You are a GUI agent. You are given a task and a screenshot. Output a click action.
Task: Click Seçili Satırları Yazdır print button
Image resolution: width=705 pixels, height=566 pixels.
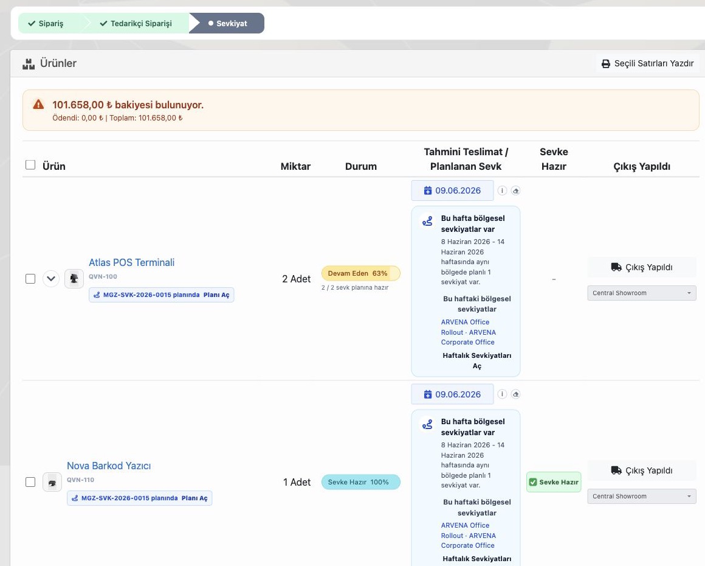[648, 63]
